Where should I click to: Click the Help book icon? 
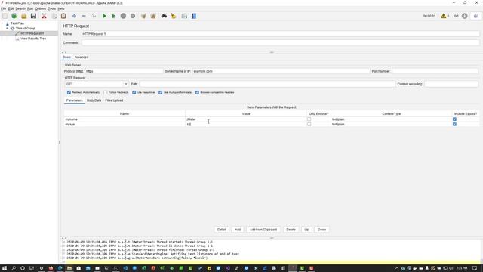(x=194, y=16)
